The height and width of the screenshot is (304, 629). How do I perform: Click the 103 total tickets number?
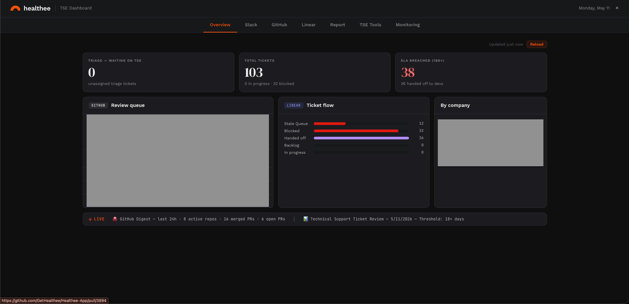(x=254, y=72)
